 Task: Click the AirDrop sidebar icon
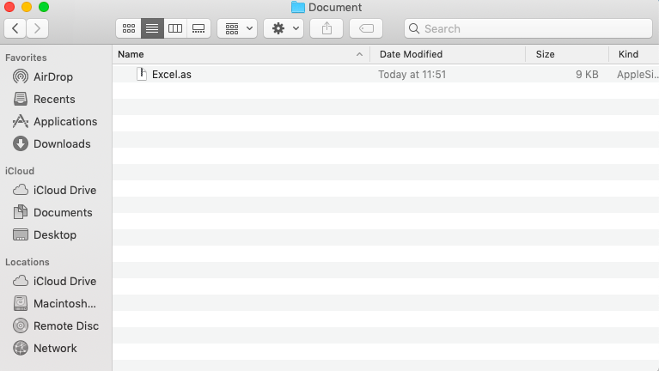[x=21, y=76]
